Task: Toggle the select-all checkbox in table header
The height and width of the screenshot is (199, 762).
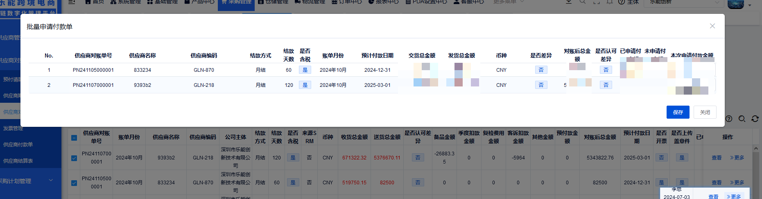Action: coord(74,137)
